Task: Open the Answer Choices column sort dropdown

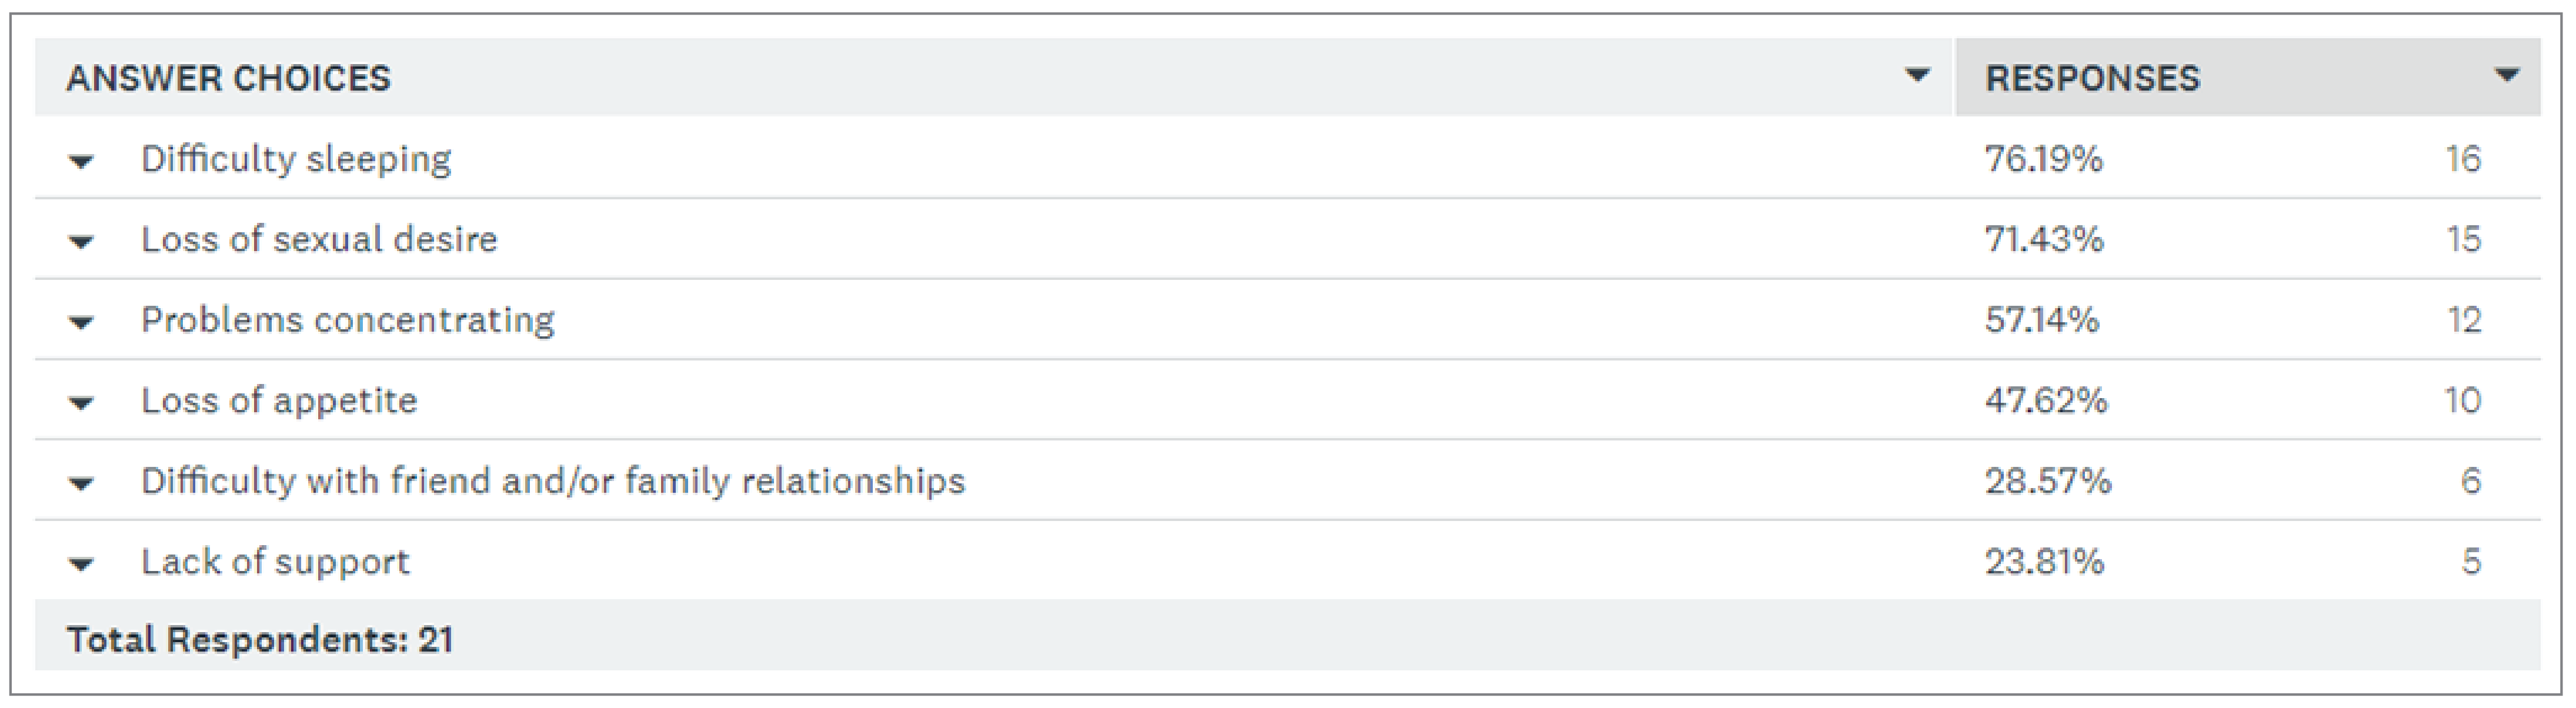Action: pos(1916,76)
